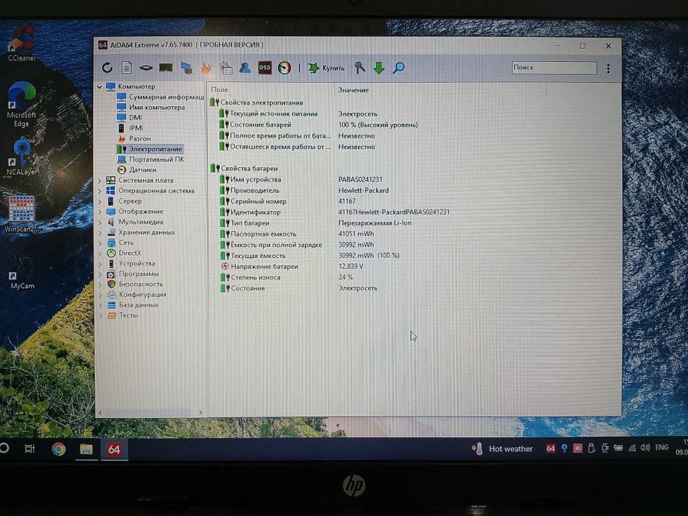Expand the Хранение данных node
Screen dimensions: 688x516
pos(100,232)
